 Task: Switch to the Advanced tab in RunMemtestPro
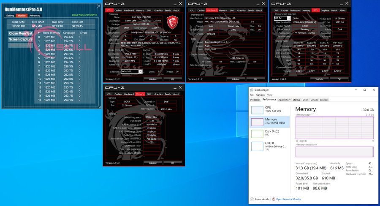coord(35,15)
